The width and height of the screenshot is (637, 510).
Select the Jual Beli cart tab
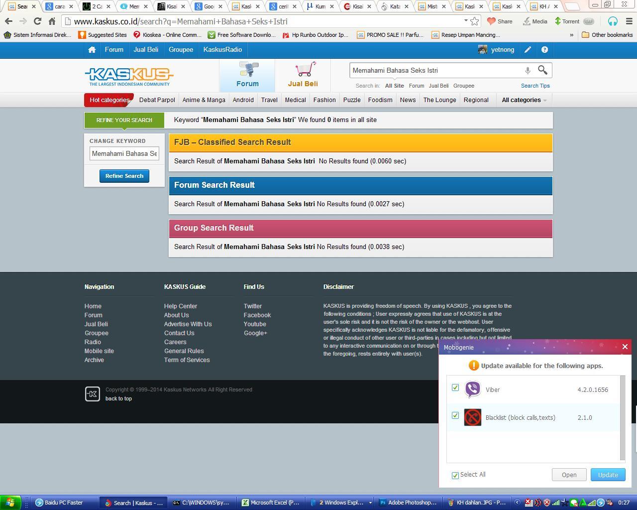[303, 75]
